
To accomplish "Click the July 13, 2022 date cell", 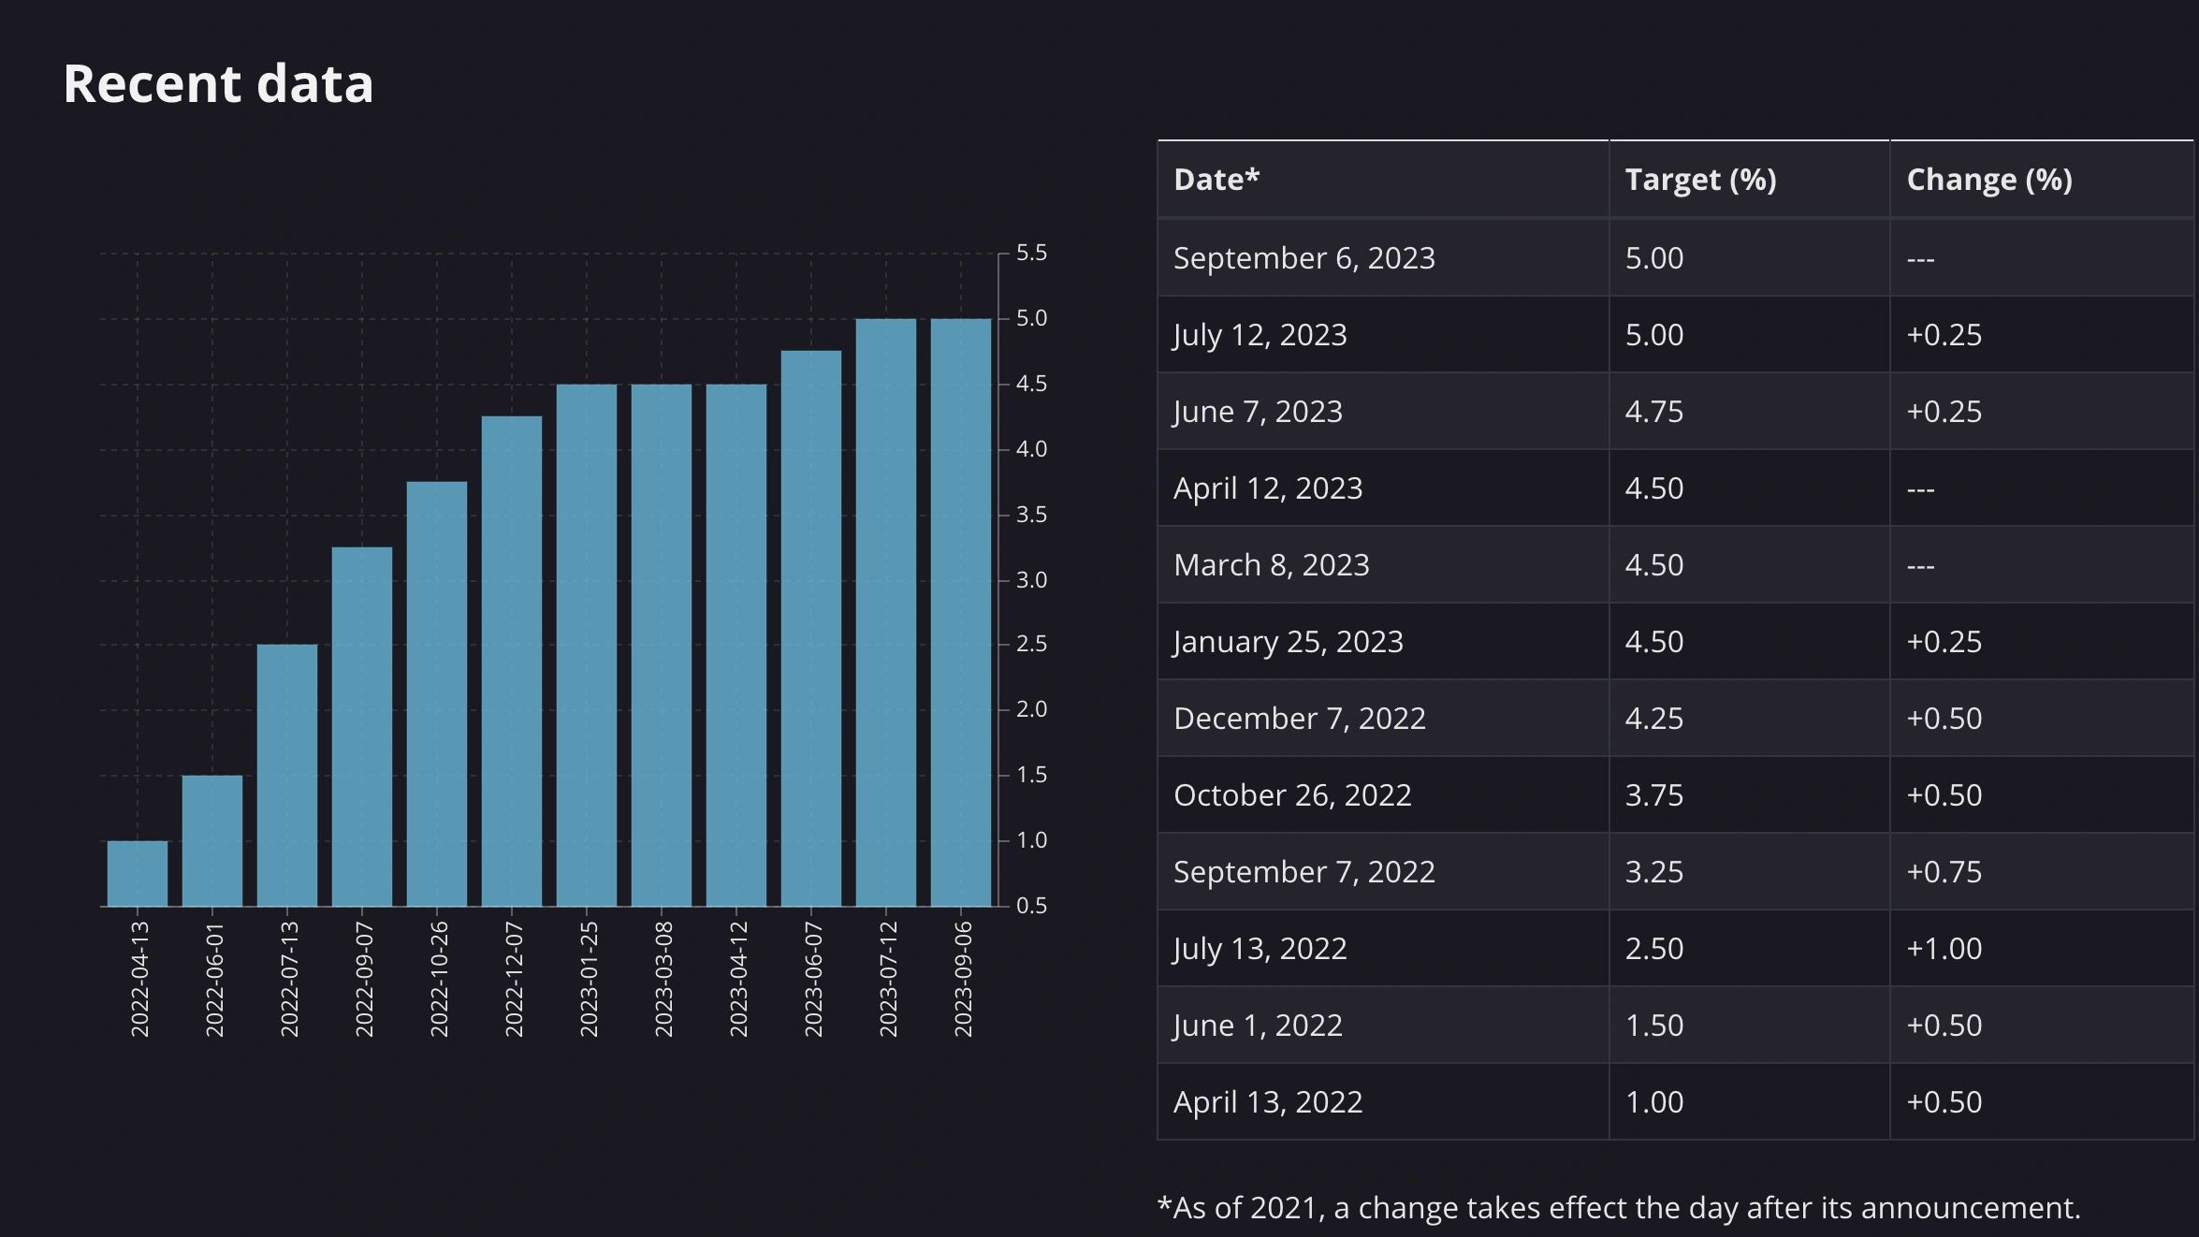I will (x=1383, y=949).
